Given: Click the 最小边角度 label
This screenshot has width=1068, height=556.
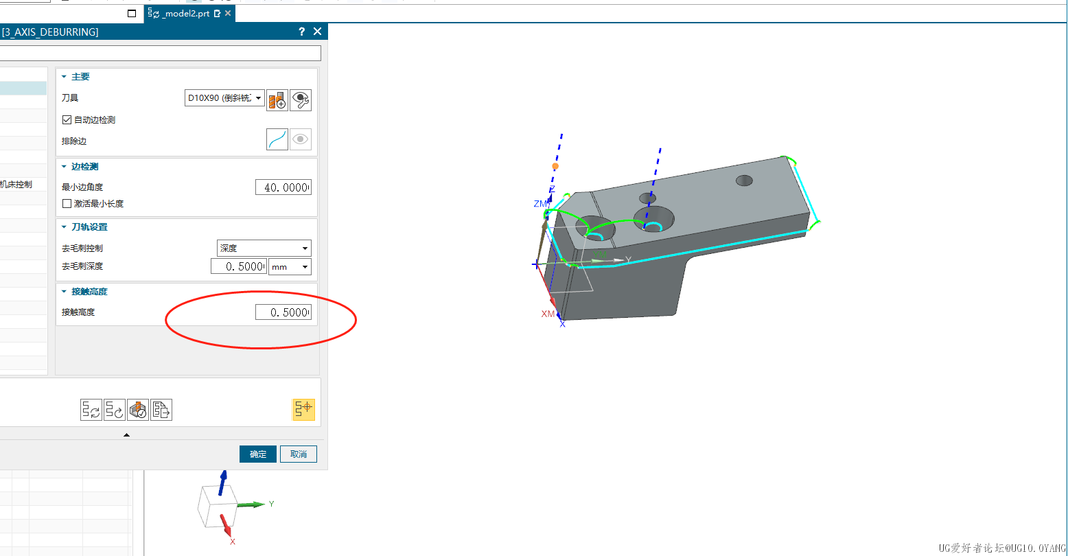Looking at the screenshot, I should point(82,187).
